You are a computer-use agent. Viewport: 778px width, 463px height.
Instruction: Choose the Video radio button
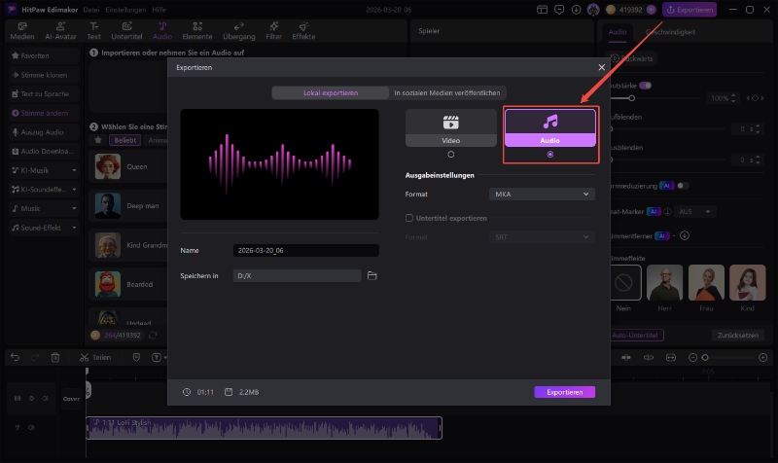click(x=450, y=155)
